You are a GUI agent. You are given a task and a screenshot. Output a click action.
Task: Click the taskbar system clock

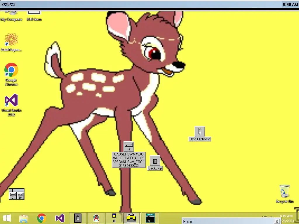(286, 218)
